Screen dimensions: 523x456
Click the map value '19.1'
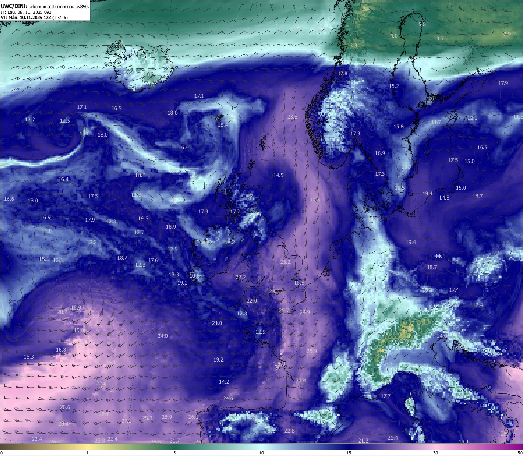coord(182,283)
